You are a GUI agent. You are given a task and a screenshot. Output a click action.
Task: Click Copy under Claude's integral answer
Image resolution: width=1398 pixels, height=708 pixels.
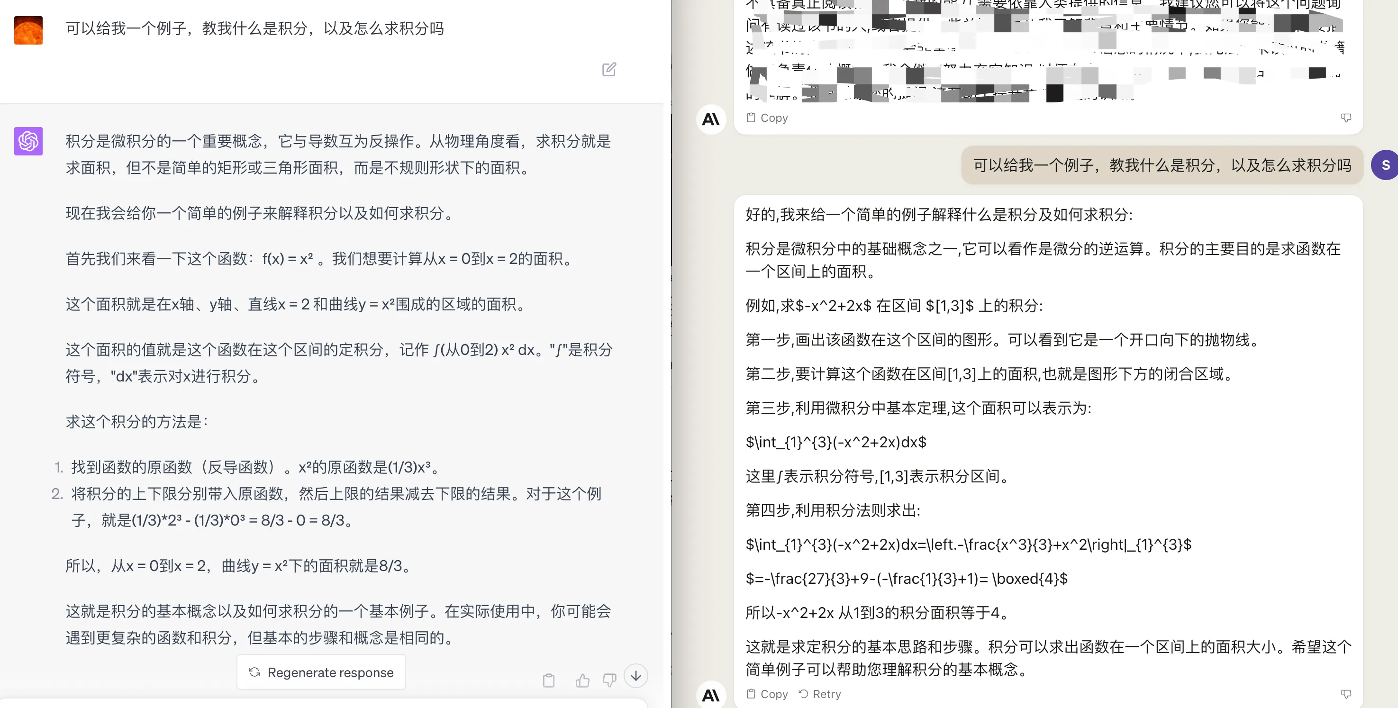767,694
